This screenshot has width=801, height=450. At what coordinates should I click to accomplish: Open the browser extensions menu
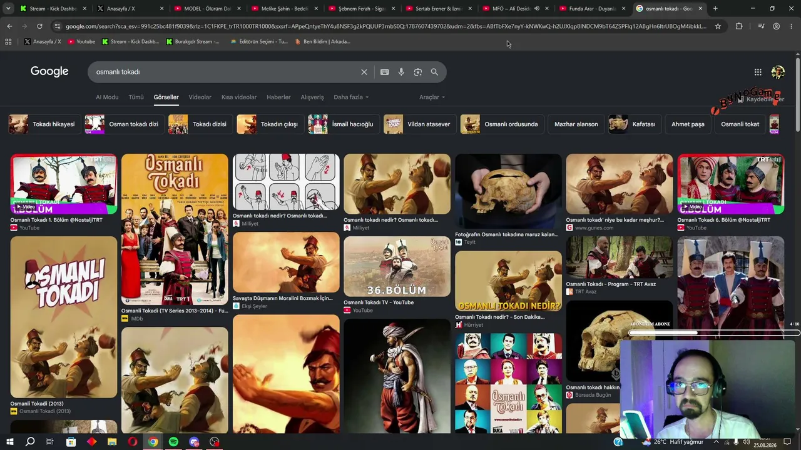point(739,26)
